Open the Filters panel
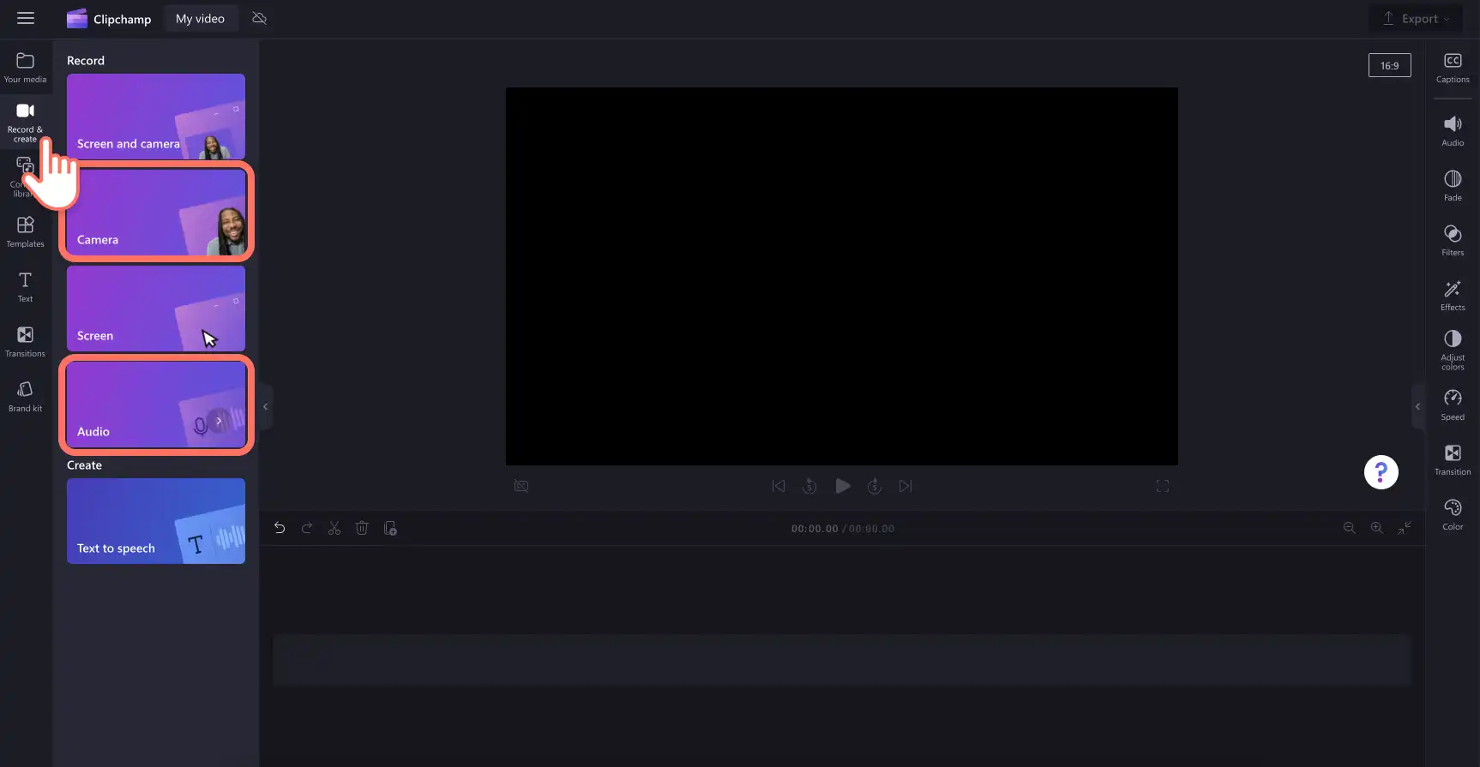Viewport: 1480px width, 767px height. click(1453, 240)
